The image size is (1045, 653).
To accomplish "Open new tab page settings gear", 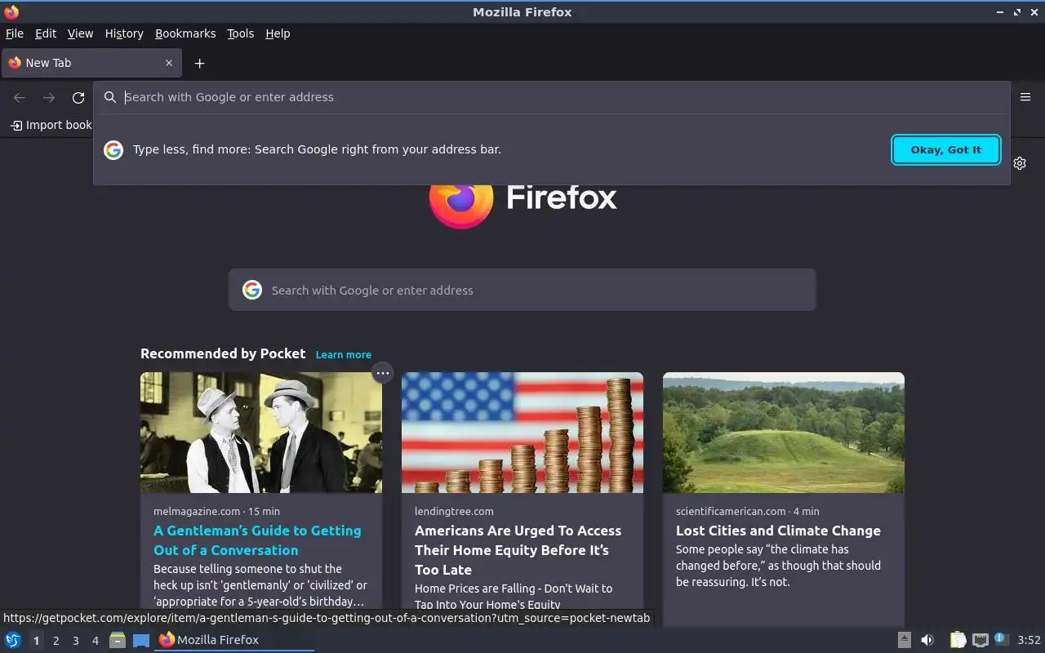I will [1020, 163].
